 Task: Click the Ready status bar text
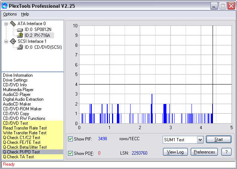(x=9, y=164)
